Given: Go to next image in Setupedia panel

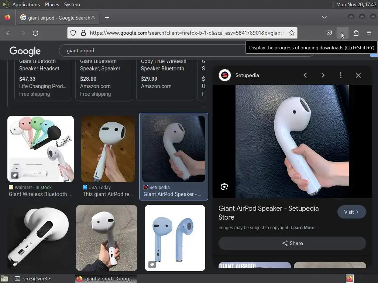Looking at the screenshot, I should click(x=323, y=75).
